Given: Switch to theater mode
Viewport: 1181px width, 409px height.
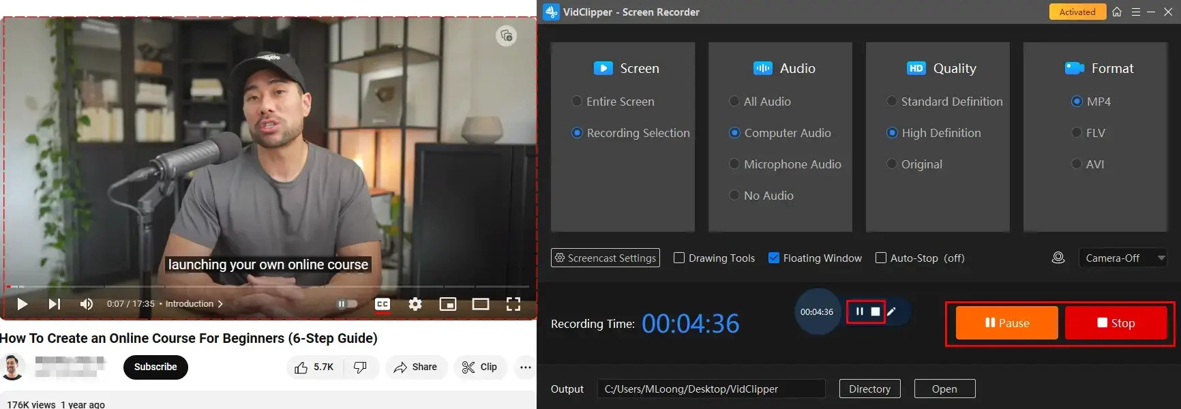Looking at the screenshot, I should click(x=481, y=304).
